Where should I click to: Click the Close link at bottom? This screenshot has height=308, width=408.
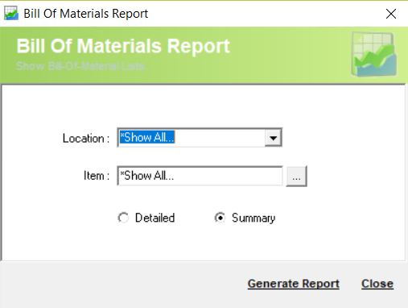pos(377,284)
